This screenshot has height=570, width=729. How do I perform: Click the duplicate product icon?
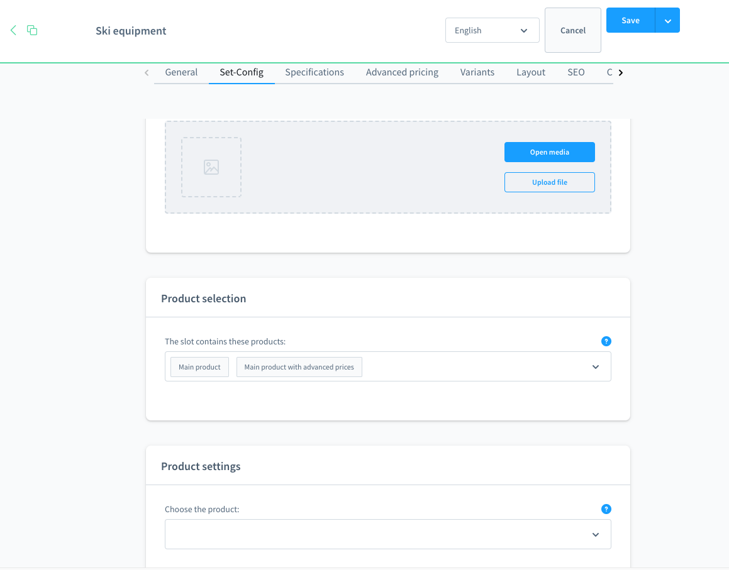click(x=32, y=30)
